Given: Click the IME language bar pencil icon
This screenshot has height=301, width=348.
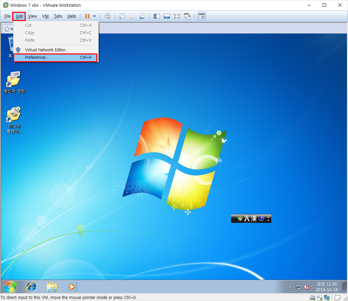Looking at the screenshot, I should [240, 218].
